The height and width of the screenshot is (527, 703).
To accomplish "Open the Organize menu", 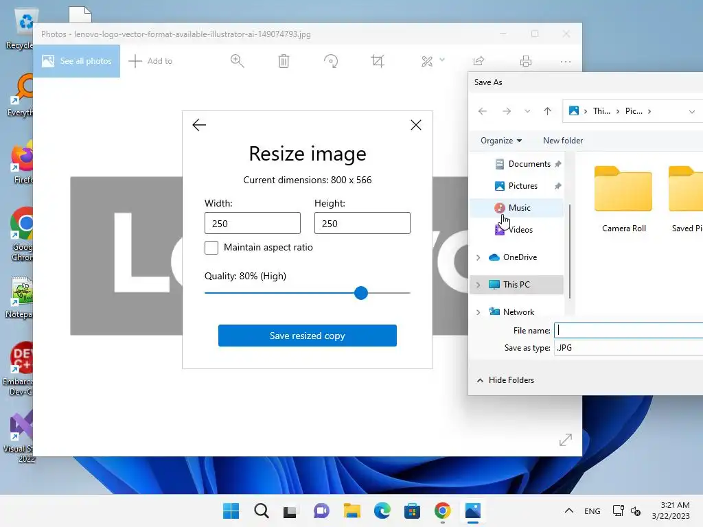I will [x=500, y=141].
